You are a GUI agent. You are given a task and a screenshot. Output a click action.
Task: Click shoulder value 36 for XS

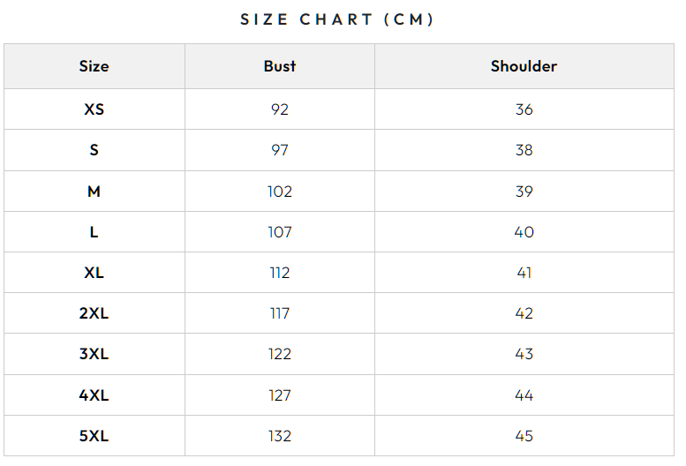pos(524,109)
